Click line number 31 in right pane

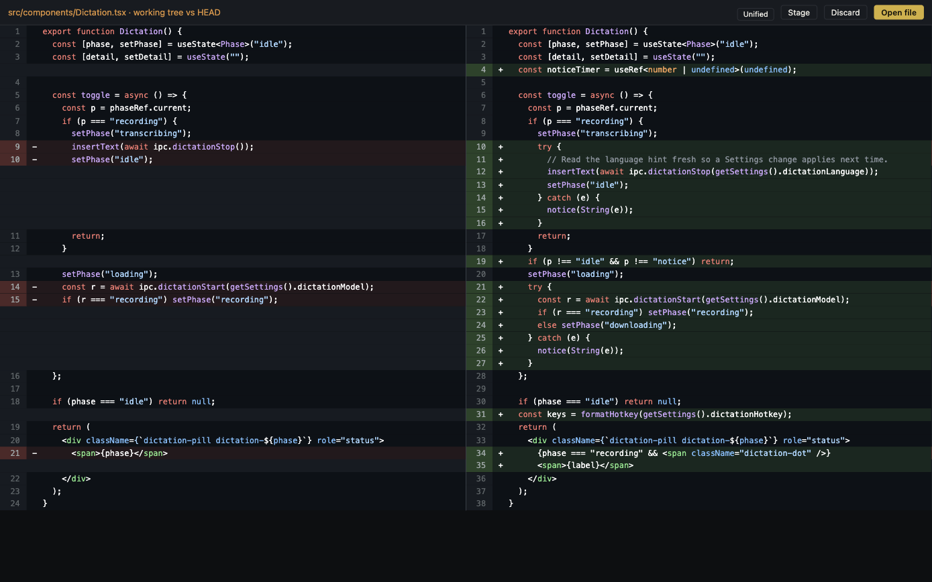coord(480,414)
